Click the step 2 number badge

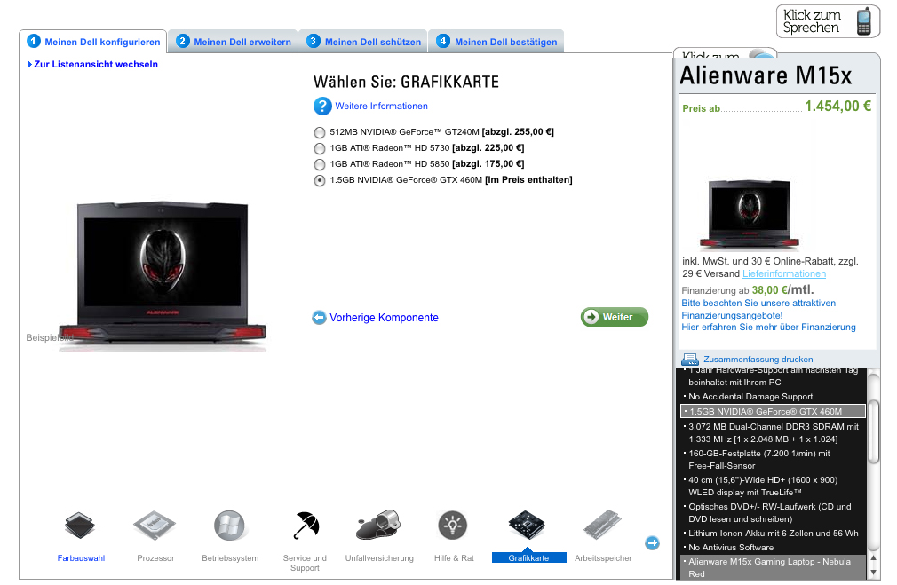182,41
